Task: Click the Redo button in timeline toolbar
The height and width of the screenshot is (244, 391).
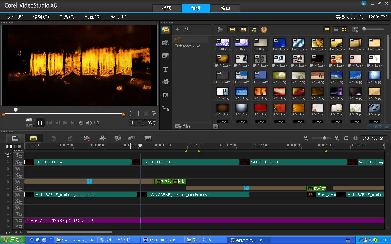Action: (70, 138)
